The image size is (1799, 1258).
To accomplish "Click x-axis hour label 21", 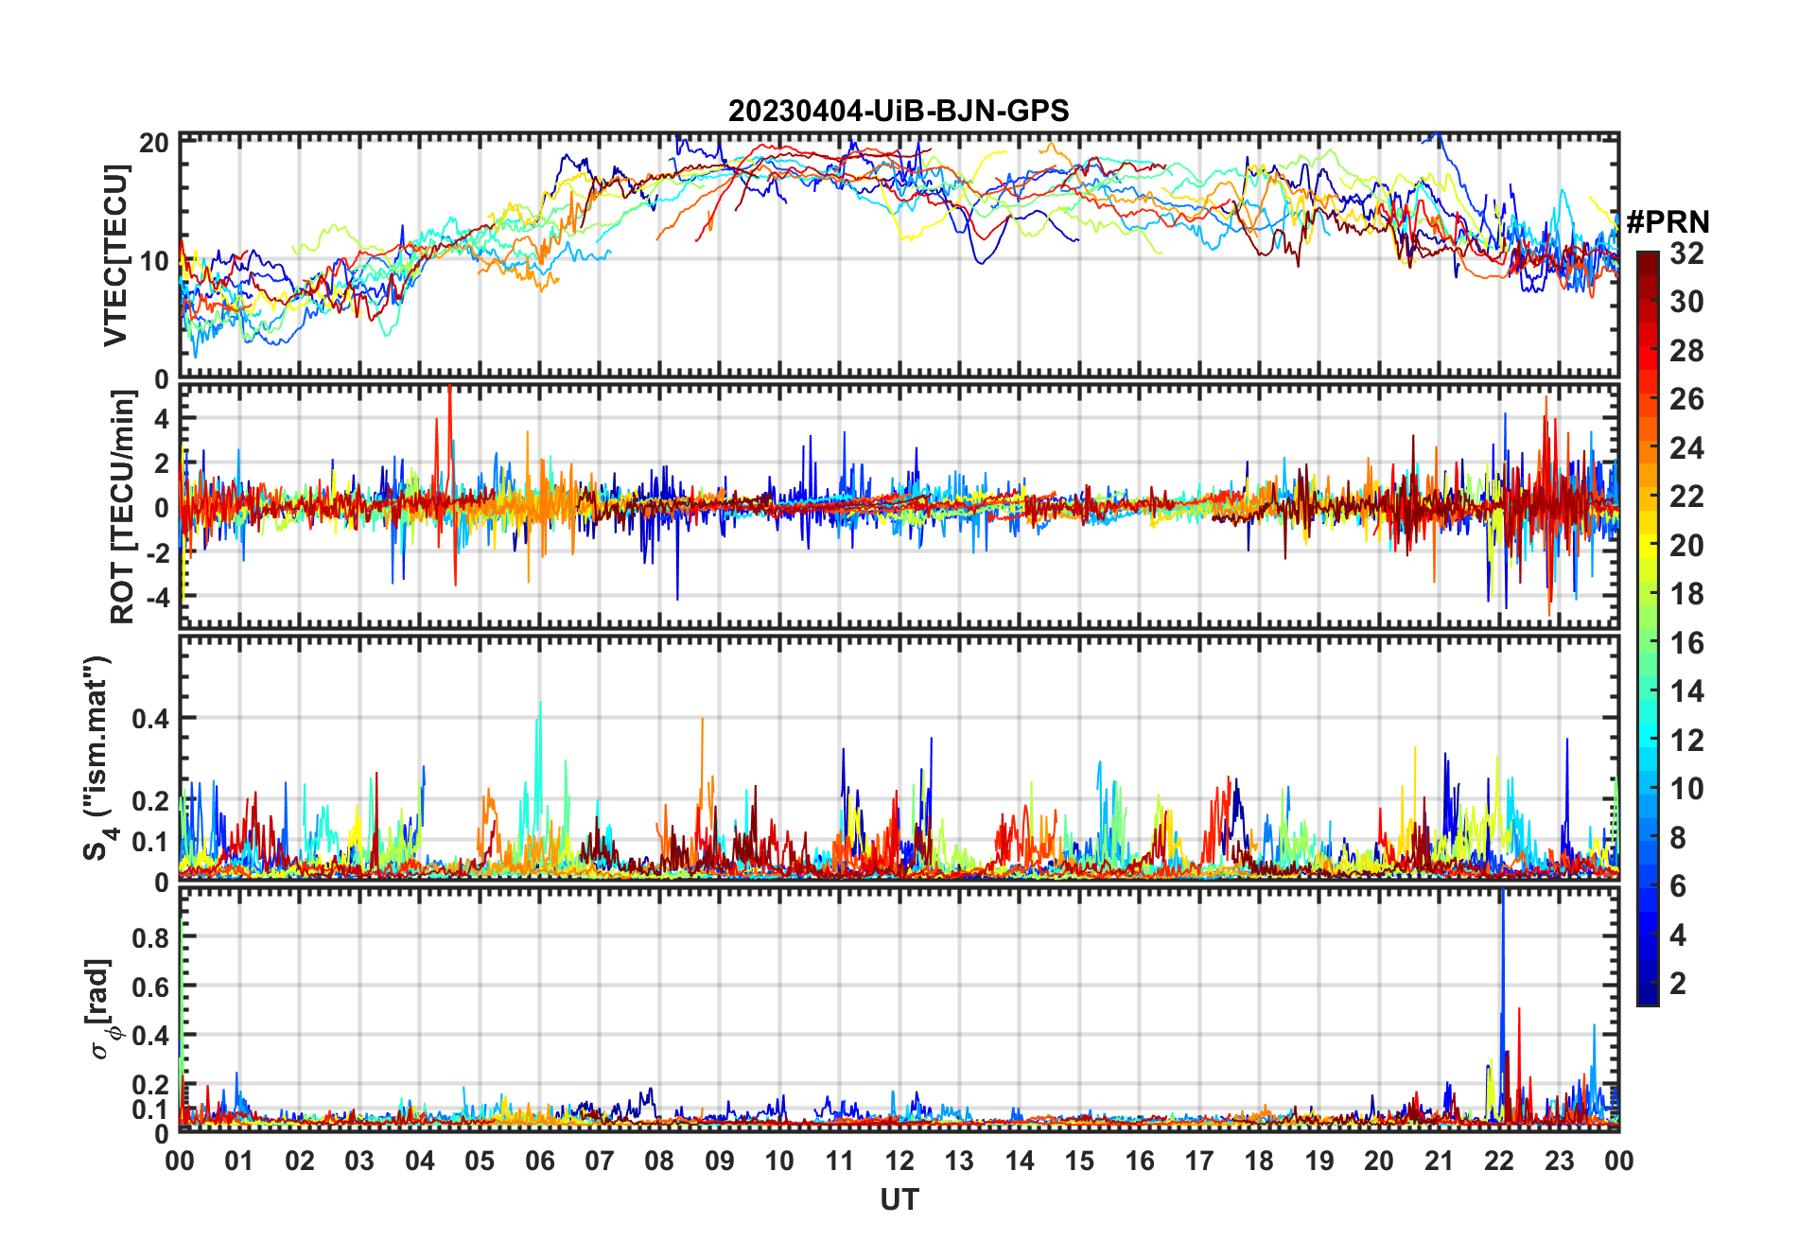I will point(1440,1161).
